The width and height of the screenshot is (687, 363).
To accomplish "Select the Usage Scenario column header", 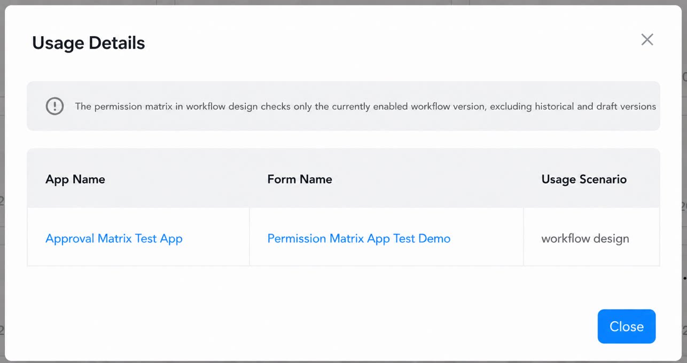I will coord(584,179).
